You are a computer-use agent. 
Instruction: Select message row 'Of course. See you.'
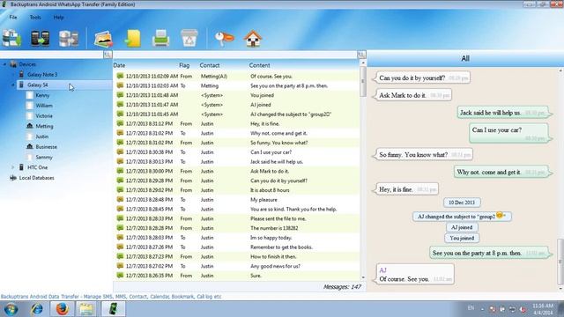tap(237, 77)
